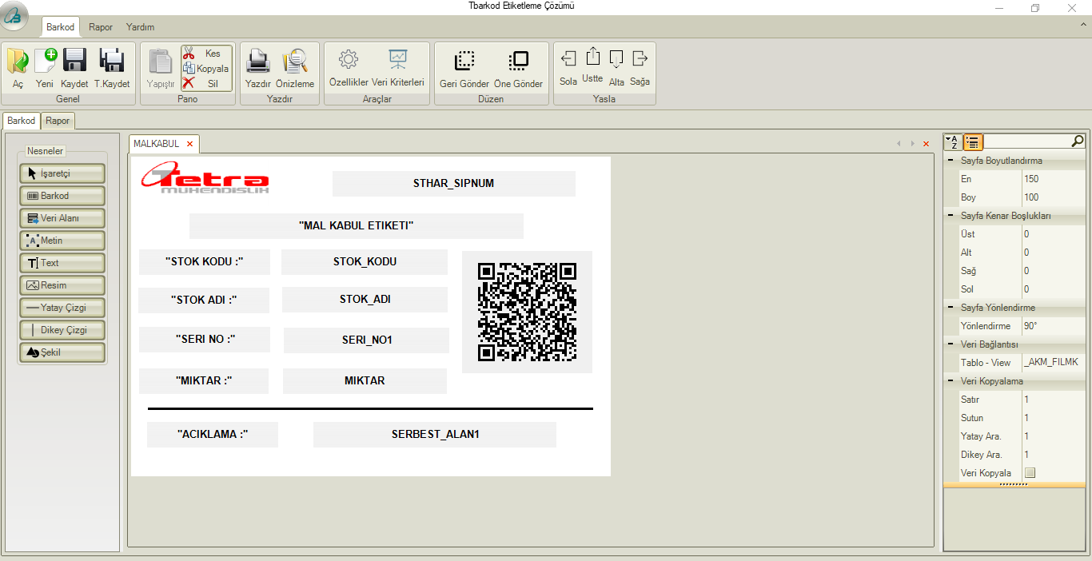
Task: Click the Kaydet floppy disk icon
Action: click(74, 62)
